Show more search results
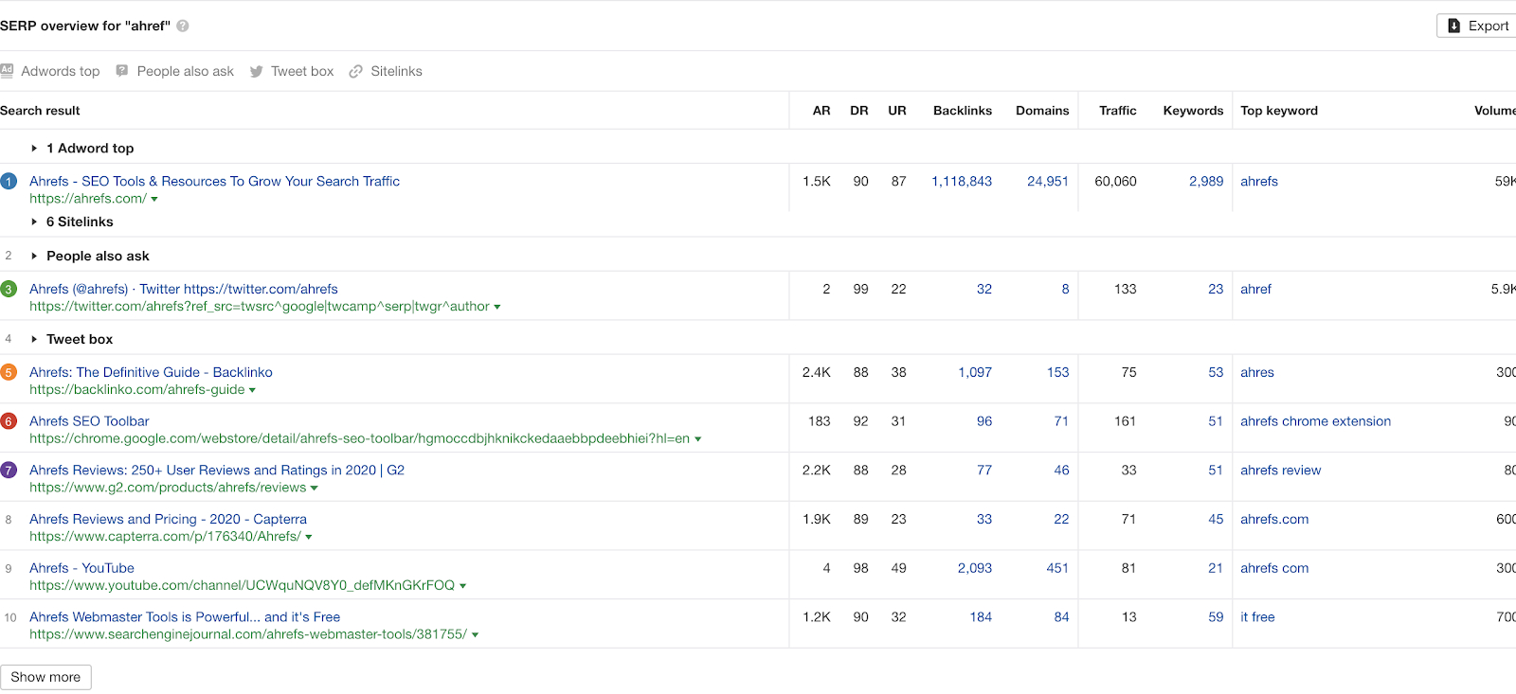This screenshot has height=694, width=1516. pyautogui.click(x=45, y=677)
